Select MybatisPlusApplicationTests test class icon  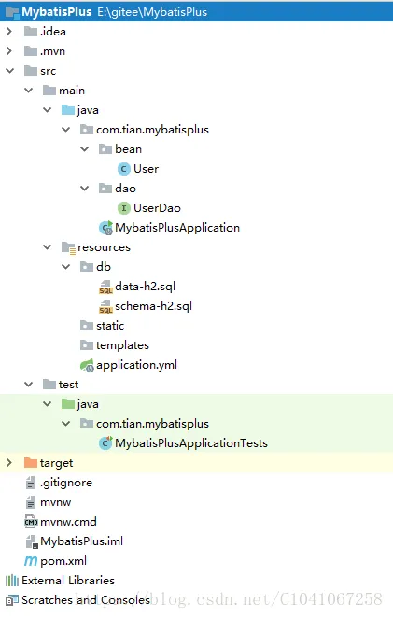click(105, 443)
